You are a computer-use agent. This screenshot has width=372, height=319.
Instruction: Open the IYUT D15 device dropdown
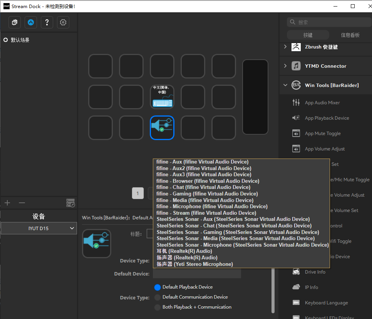pos(39,228)
